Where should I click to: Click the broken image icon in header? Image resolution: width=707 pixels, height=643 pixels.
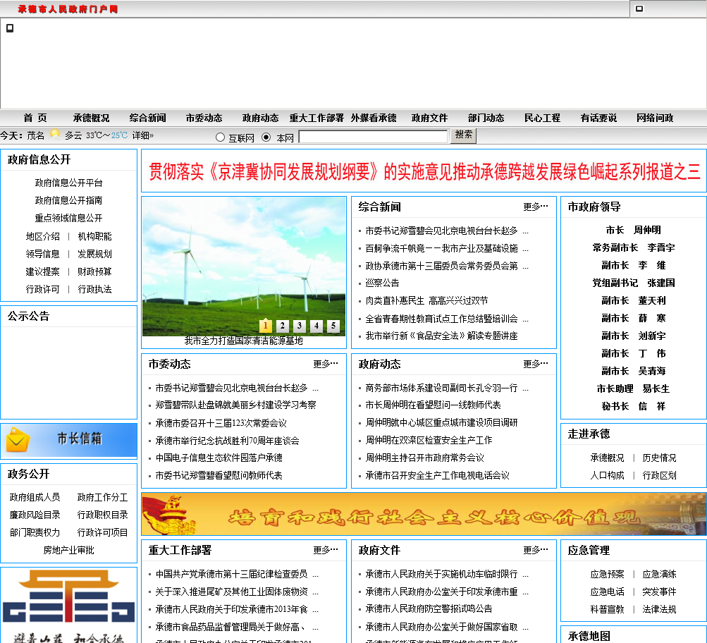[x=9, y=28]
